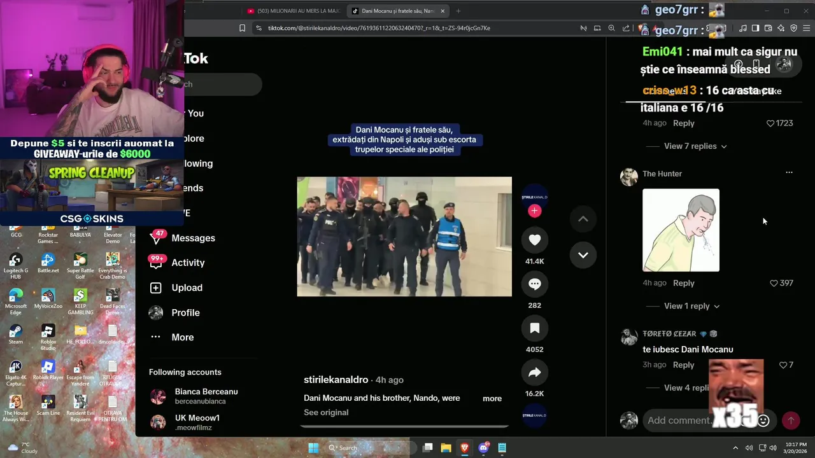Screen dimensions: 815x458
Task: Toggle the browser sidebar panel icon
Action: [755, 28]
